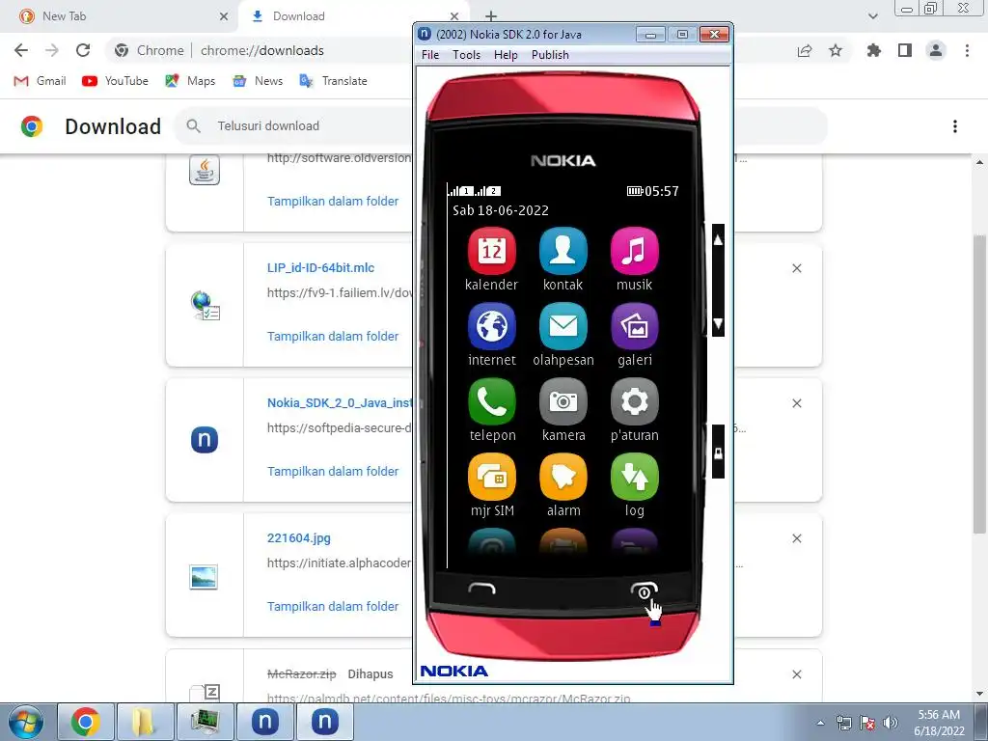The width and height of the screenshot is (988, 741).
Task: Open File menu in Nokia SDK window
Action: click(429, 55)
